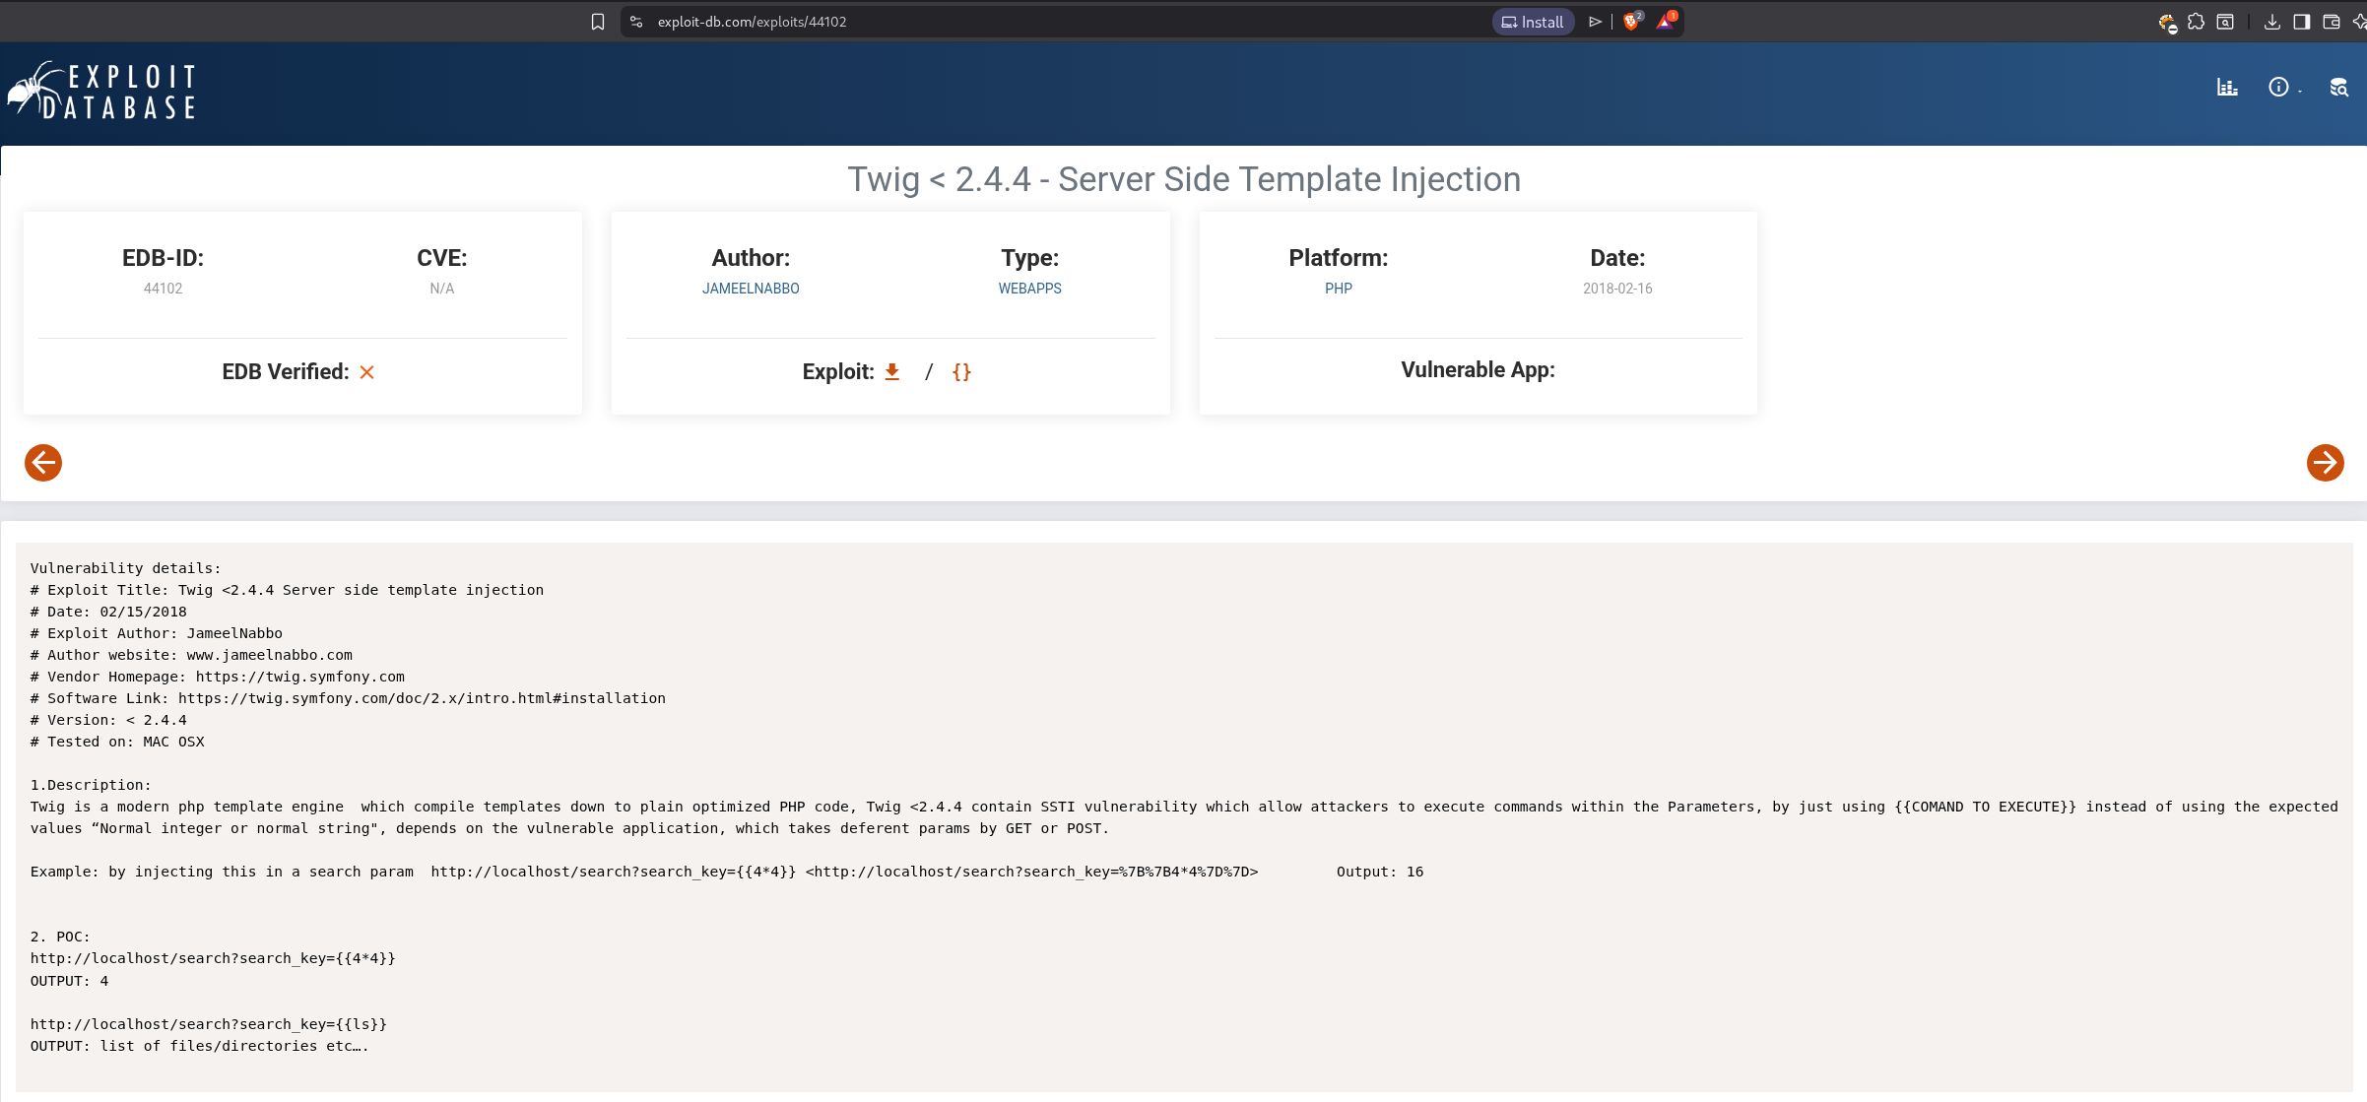View raw exploit via curly braces icon
2367x1102 pixels.
(x=961, y=371)
